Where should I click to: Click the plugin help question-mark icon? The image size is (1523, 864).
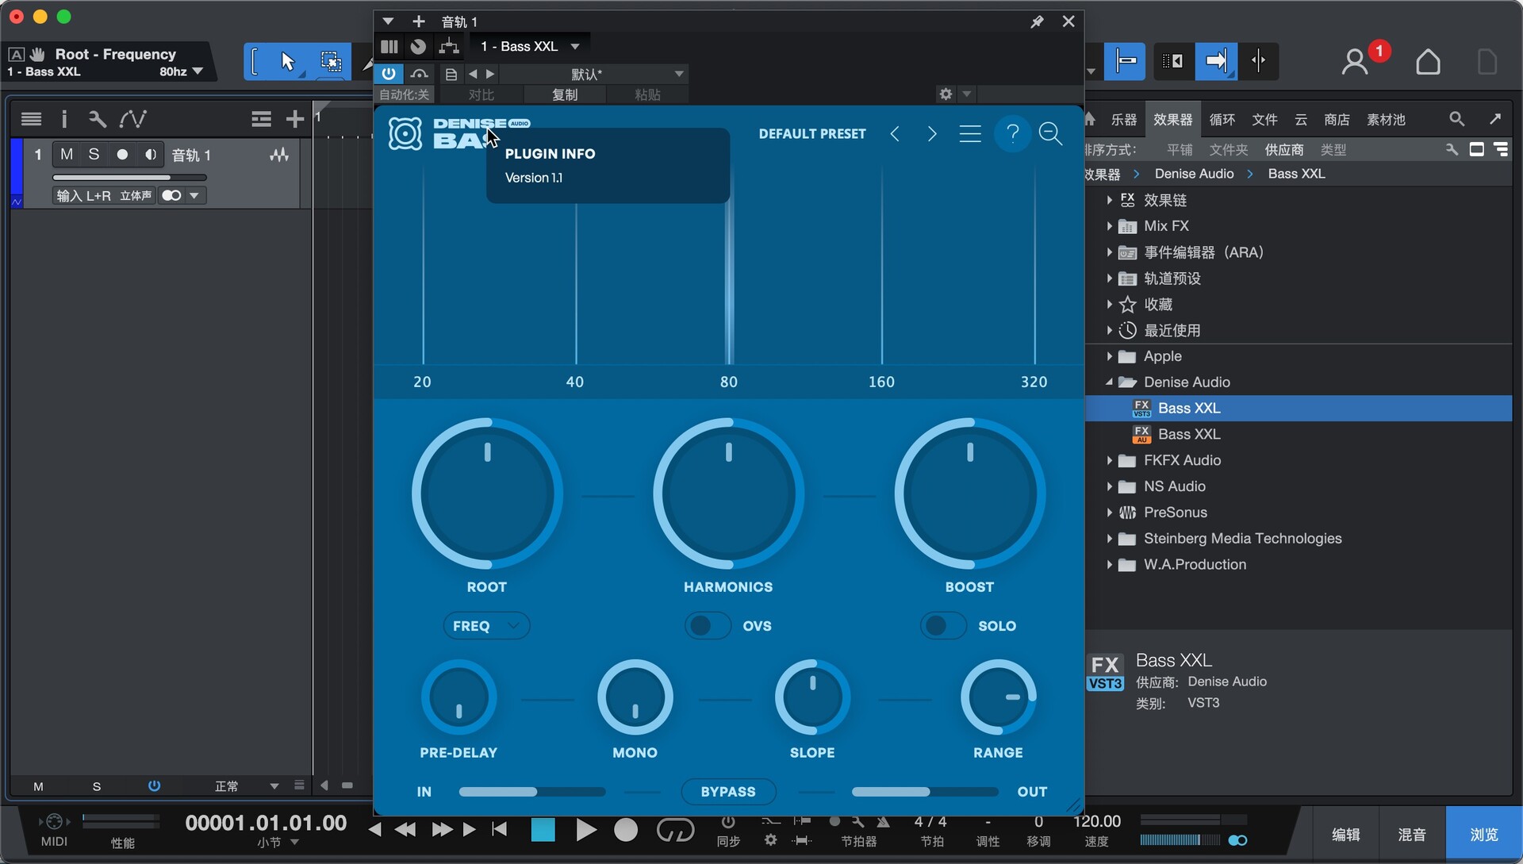coord(1012,133)
